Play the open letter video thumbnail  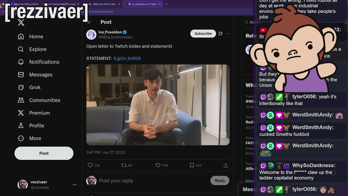(158, 105)
